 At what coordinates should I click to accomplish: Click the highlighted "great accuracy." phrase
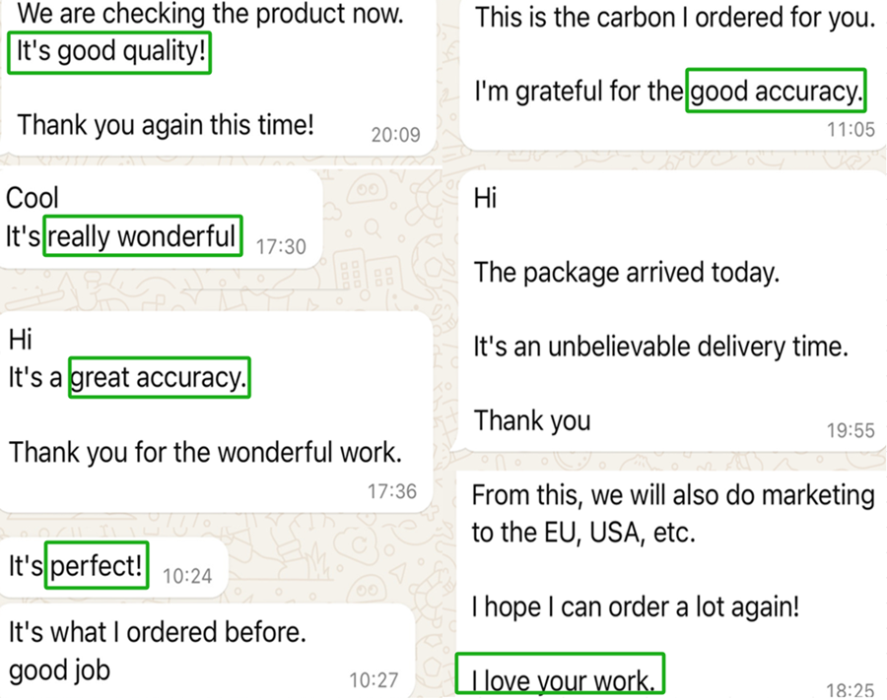pos(160,377)
